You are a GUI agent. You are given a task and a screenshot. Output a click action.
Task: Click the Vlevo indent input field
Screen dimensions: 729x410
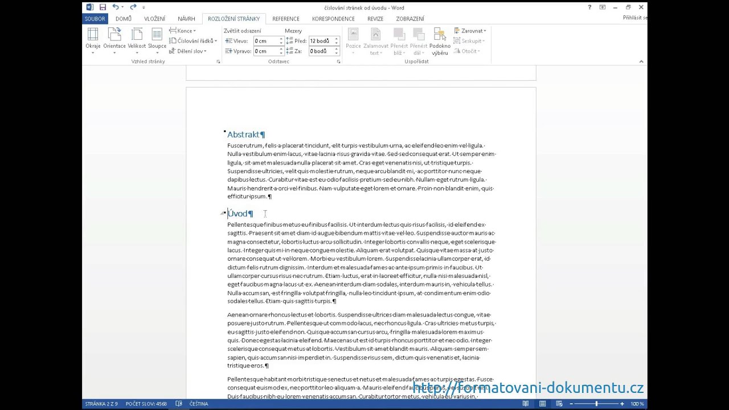pyautogui.click(x=265, y=41)
